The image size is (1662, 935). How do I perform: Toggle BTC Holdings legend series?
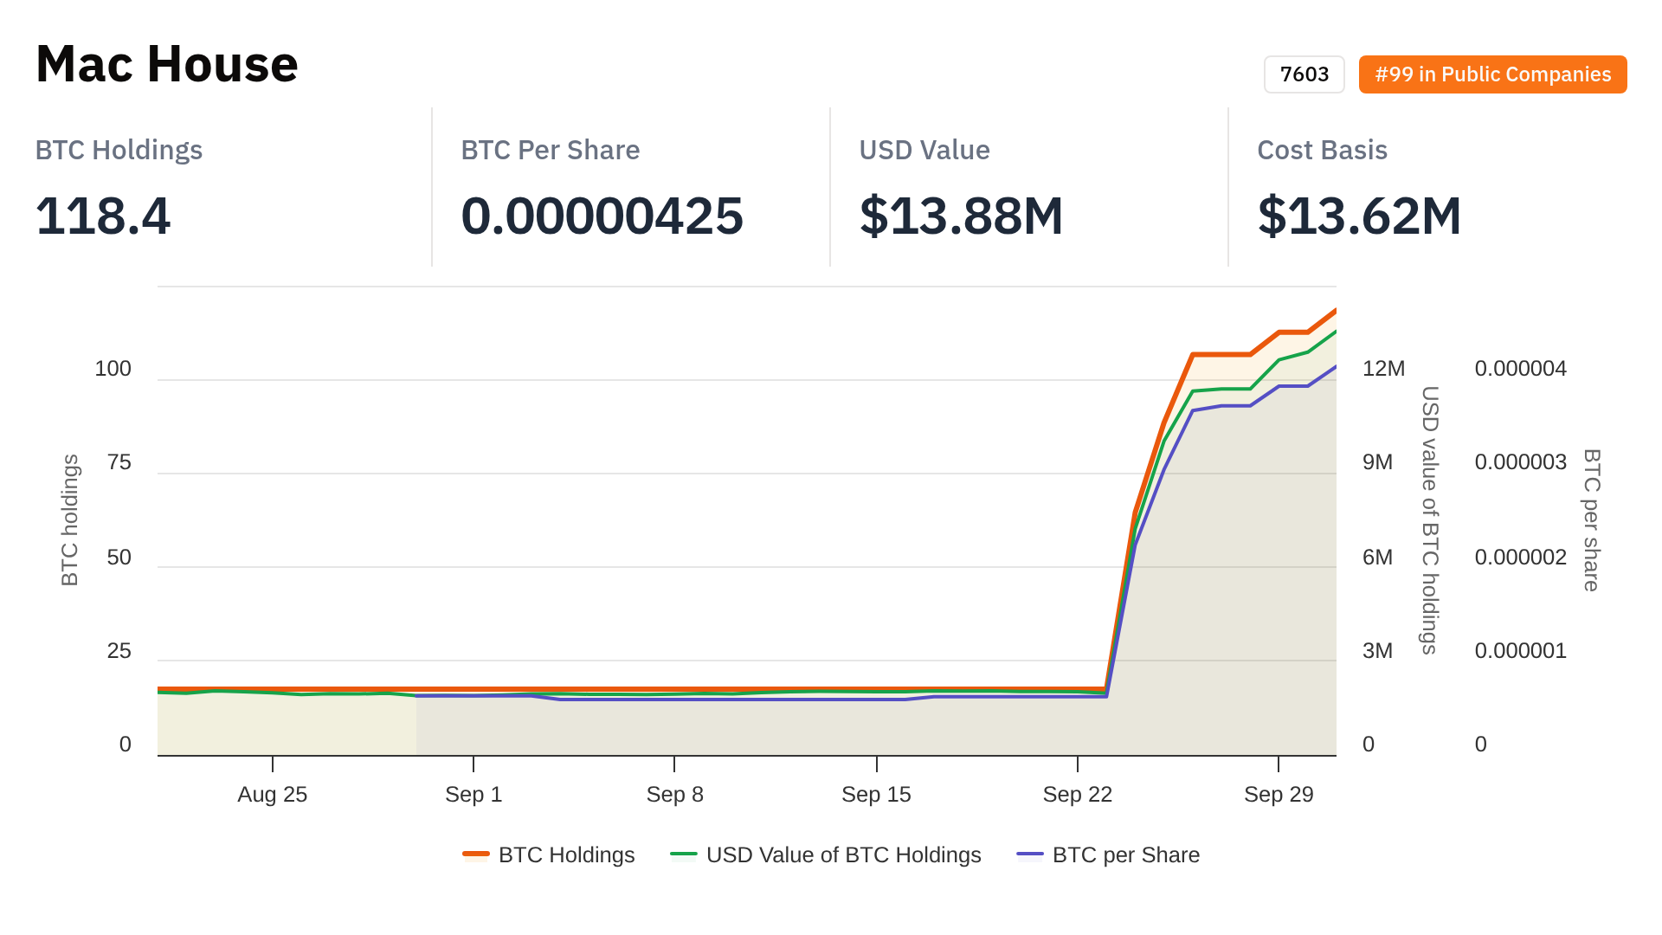(566, 854)
